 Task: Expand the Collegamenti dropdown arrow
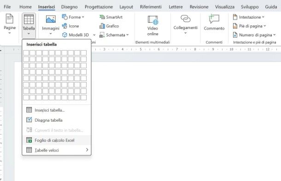pos(186,33)
